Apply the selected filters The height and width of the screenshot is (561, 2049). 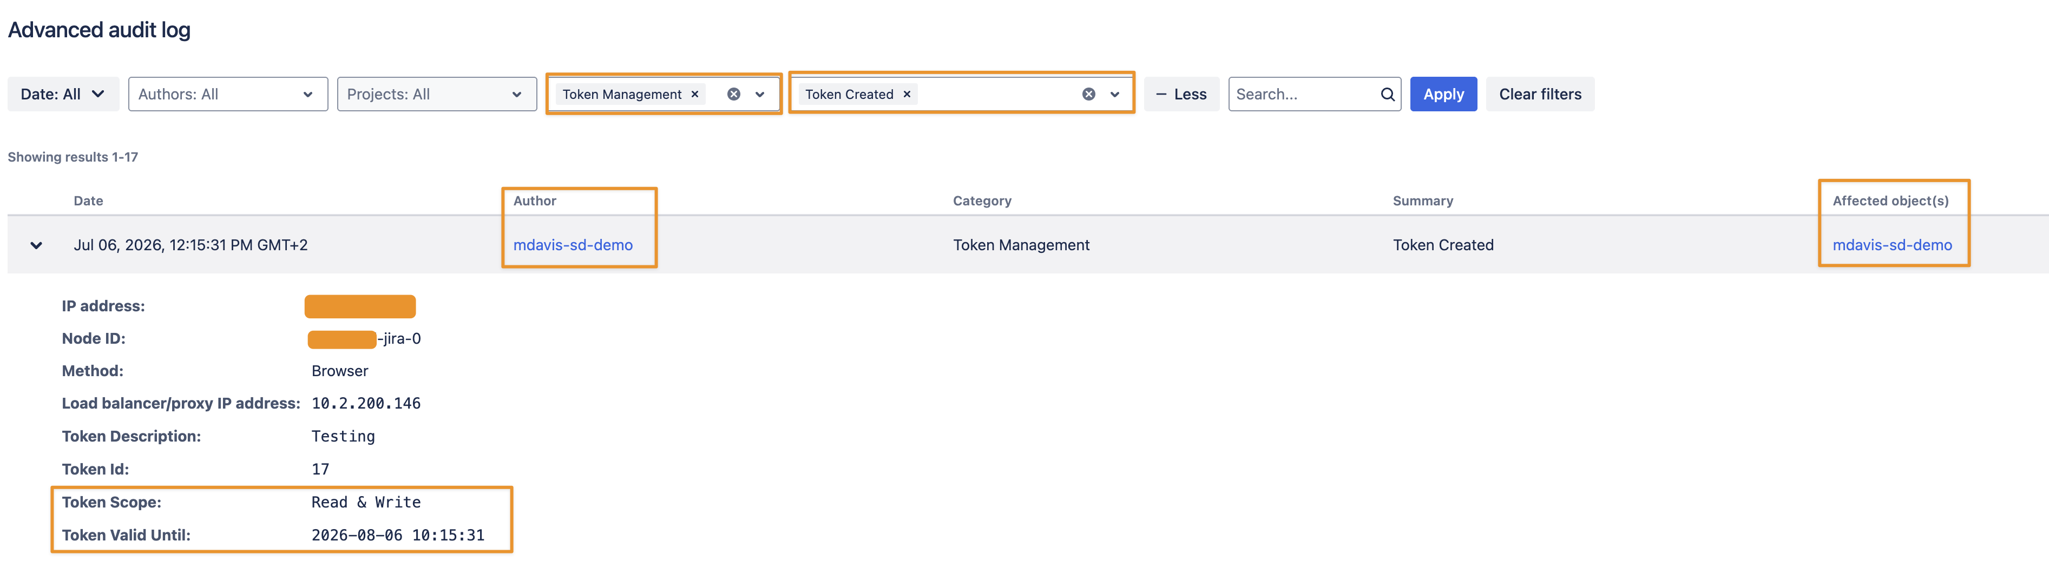(x=1443, y=93)
